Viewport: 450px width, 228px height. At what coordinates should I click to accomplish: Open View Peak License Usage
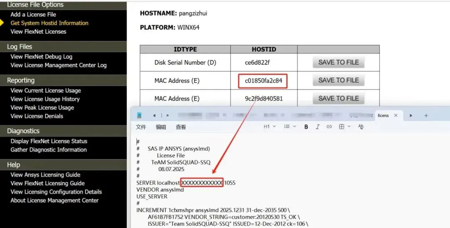click(42, 108)
